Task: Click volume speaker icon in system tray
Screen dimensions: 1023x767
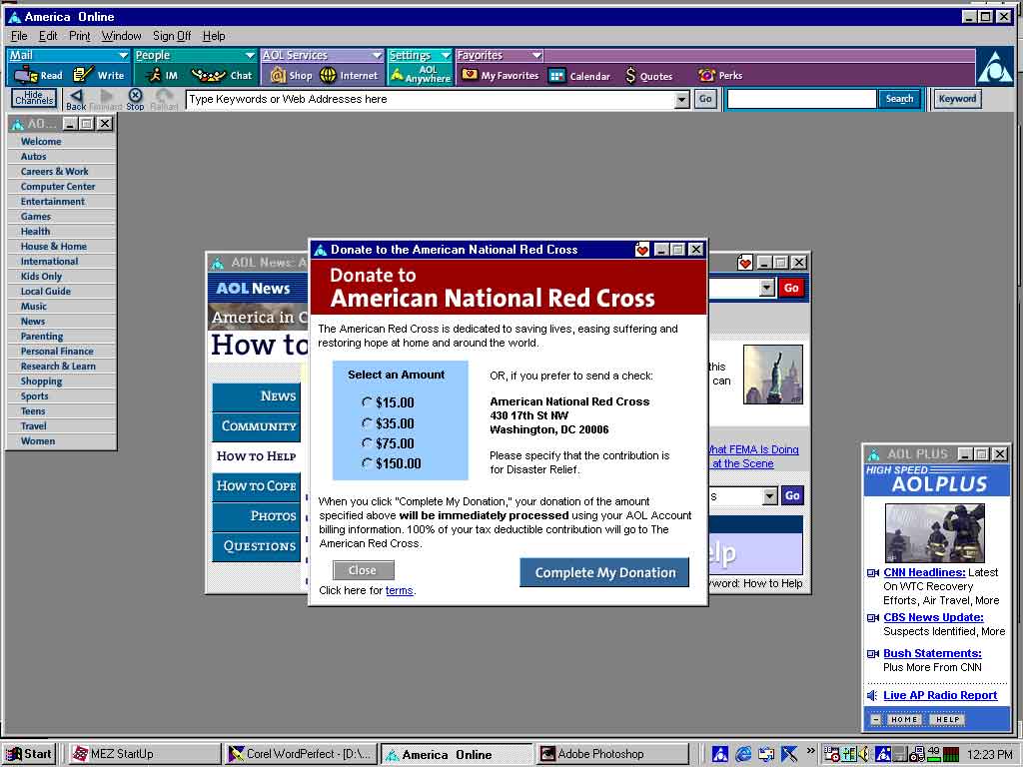Action: coord(864,755)
